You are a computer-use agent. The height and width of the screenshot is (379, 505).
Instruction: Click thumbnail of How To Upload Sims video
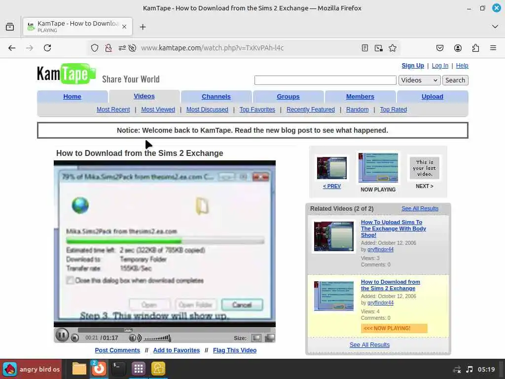coord(334,236)
